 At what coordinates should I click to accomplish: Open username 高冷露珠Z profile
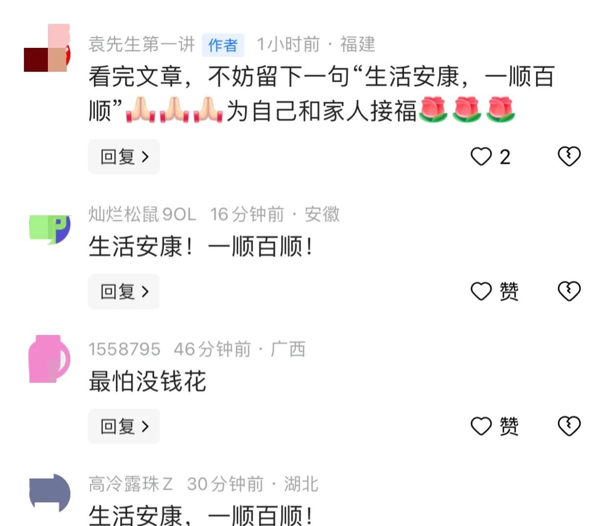(x=130, y=484)
